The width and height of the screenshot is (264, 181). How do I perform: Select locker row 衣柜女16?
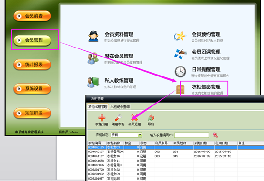[x=176, y=156]
